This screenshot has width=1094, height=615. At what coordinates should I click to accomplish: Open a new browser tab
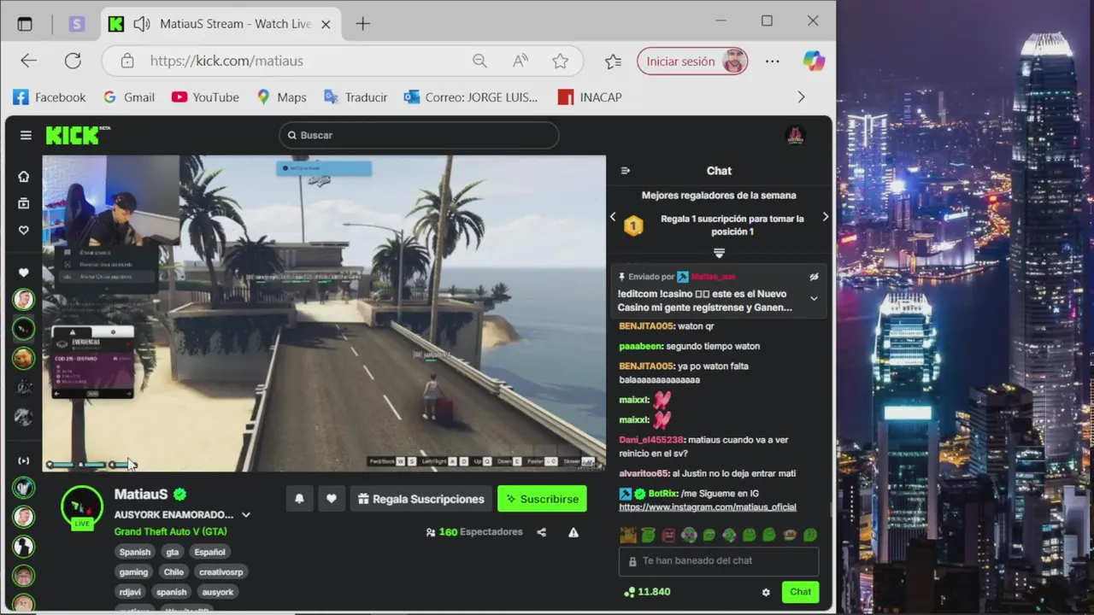tap(362, 24)
